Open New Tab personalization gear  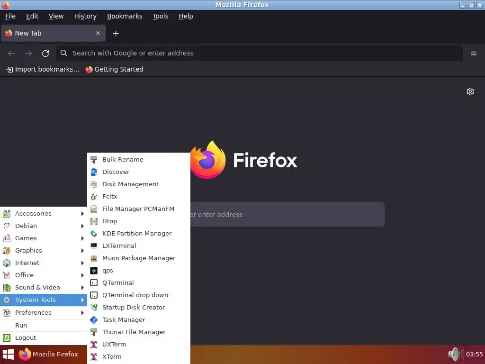[x=470, y=91]
